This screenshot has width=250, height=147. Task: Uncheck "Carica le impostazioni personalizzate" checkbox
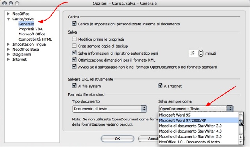click(x=74, y=23)
